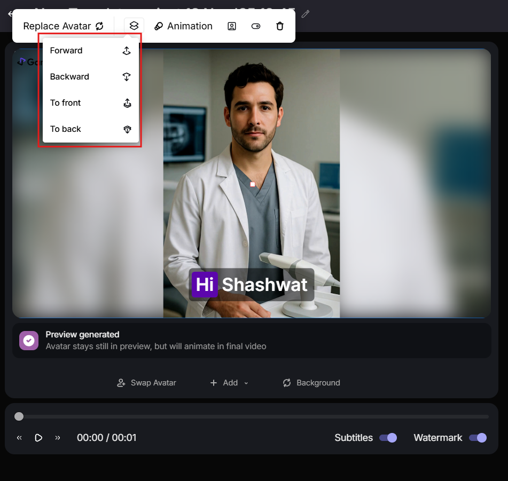Click the Swap Avatar button

click(x=146, y=383)
